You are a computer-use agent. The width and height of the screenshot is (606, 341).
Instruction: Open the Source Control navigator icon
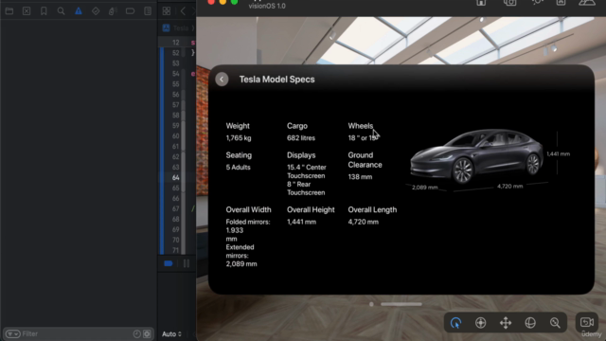click(x=27, y=10)
